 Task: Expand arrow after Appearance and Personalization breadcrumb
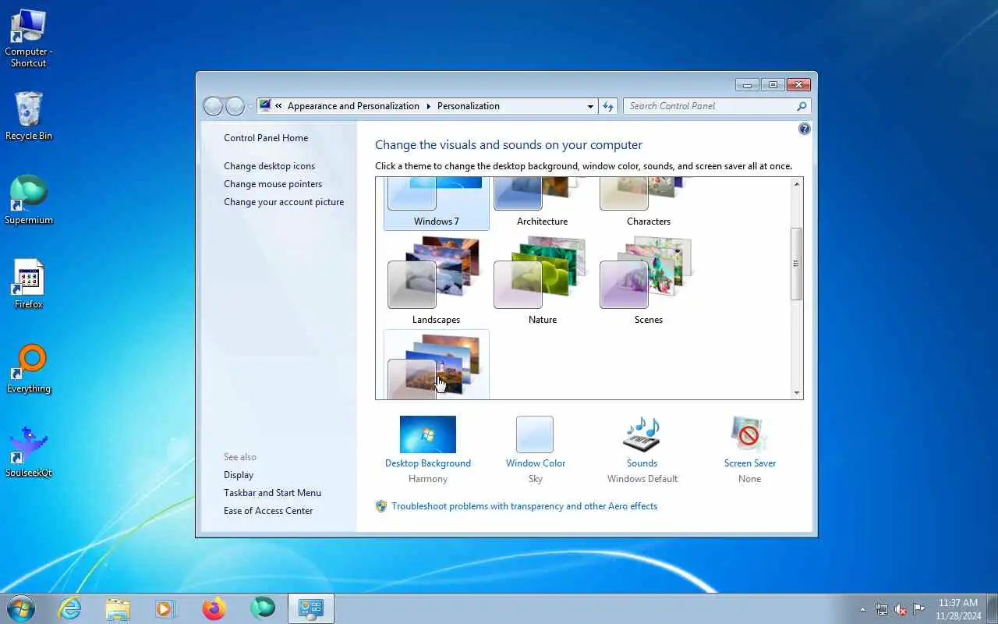tap(428, 106)
